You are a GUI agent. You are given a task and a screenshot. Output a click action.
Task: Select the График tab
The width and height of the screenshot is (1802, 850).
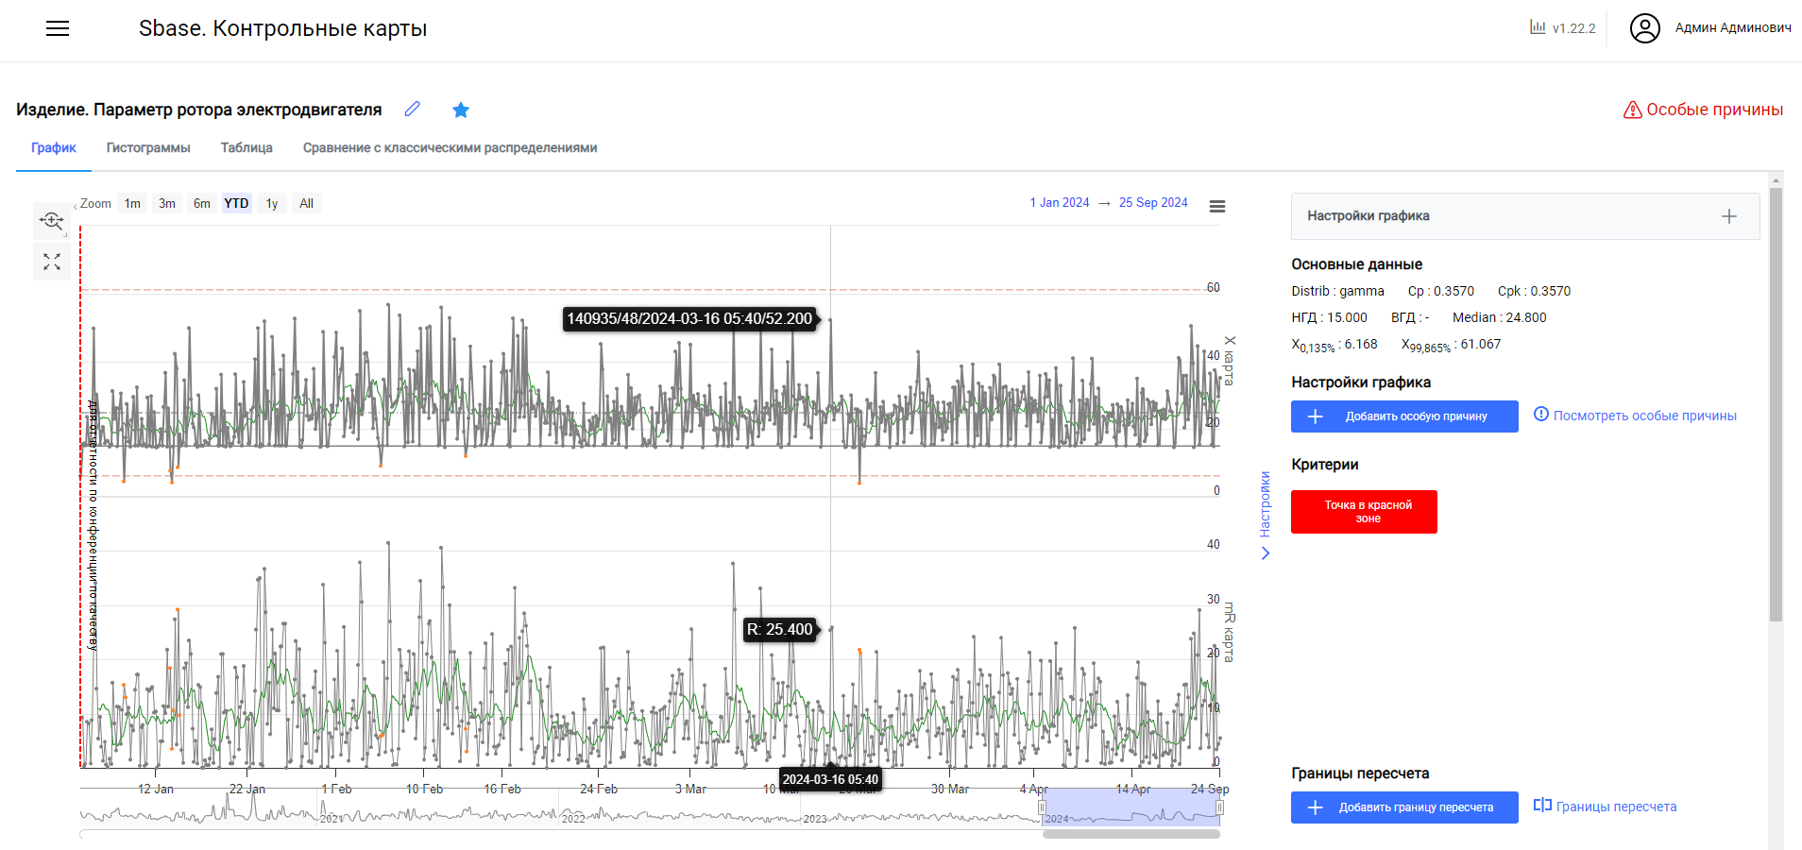coord(54,147)
